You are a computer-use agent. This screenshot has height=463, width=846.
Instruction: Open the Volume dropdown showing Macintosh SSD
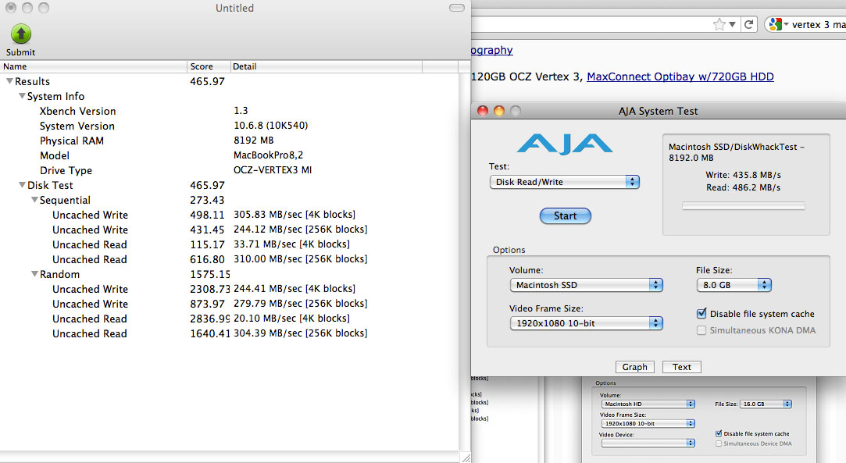[587, 285]
